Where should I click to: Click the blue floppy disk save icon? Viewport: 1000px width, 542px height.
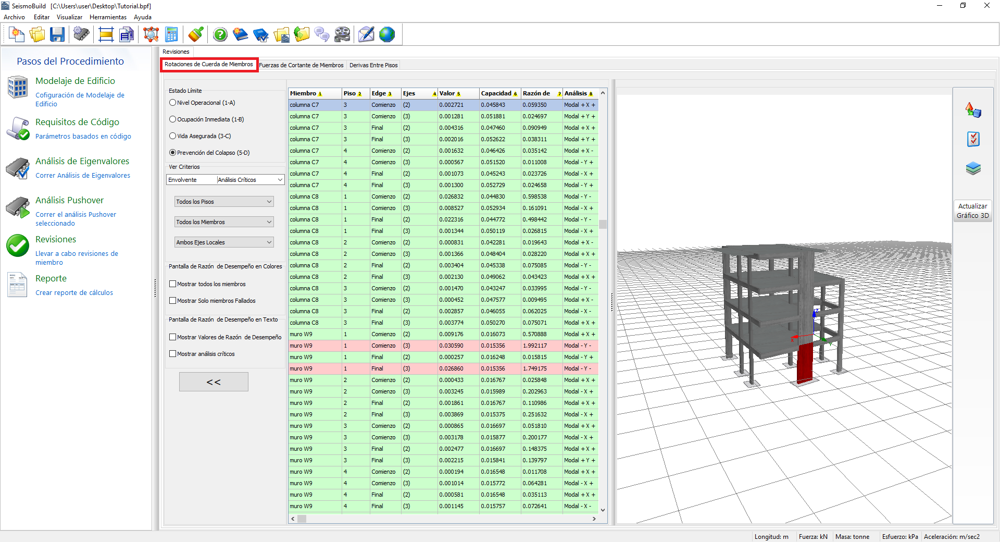[57, 35]
